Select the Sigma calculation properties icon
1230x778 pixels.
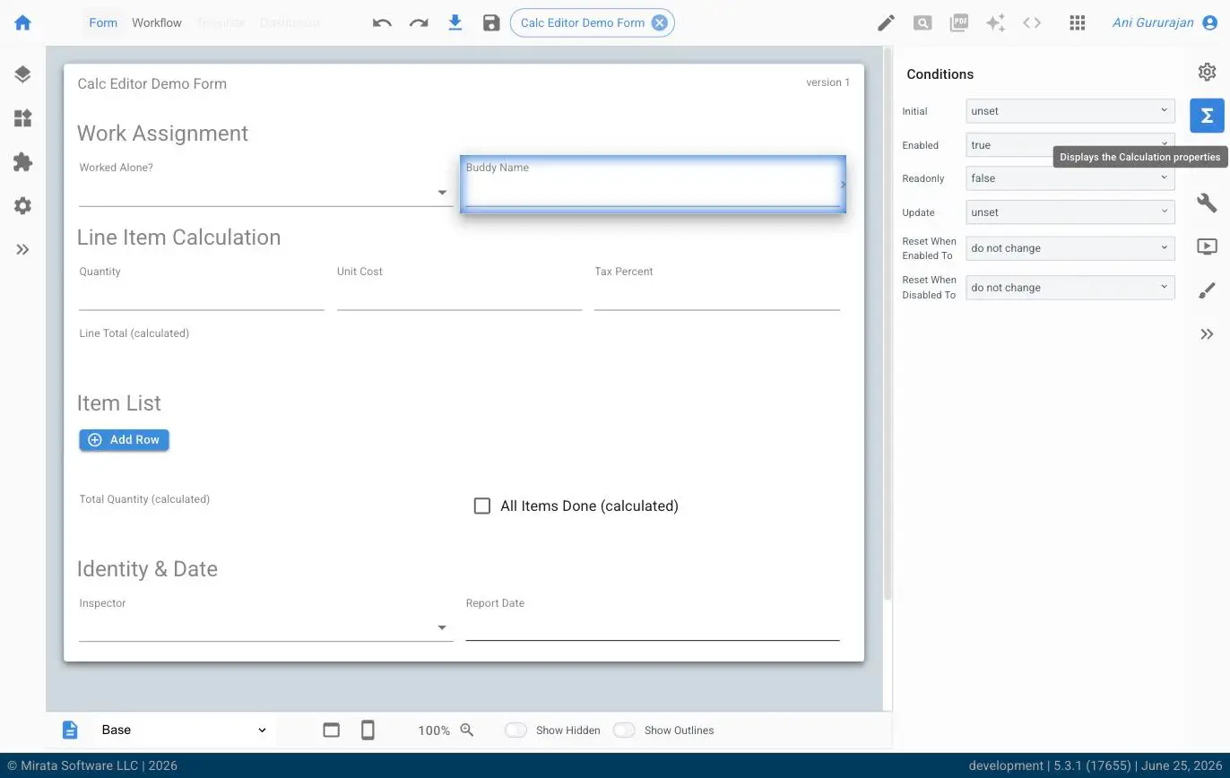(x=1207, y=116)
